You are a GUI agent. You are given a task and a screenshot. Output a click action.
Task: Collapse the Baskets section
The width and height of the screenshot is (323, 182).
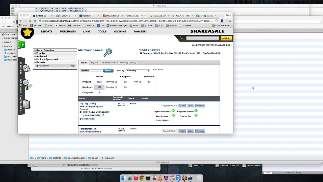[35, 62]
